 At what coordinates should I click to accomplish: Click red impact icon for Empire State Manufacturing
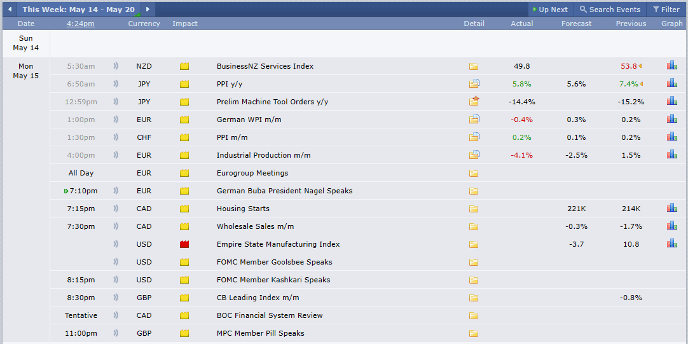184,244
